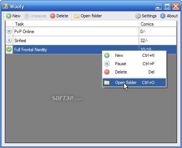The height and width of the screenshot is (148, 182).
Task: Click the 0/- comics cell
Action: click(158, 32)
